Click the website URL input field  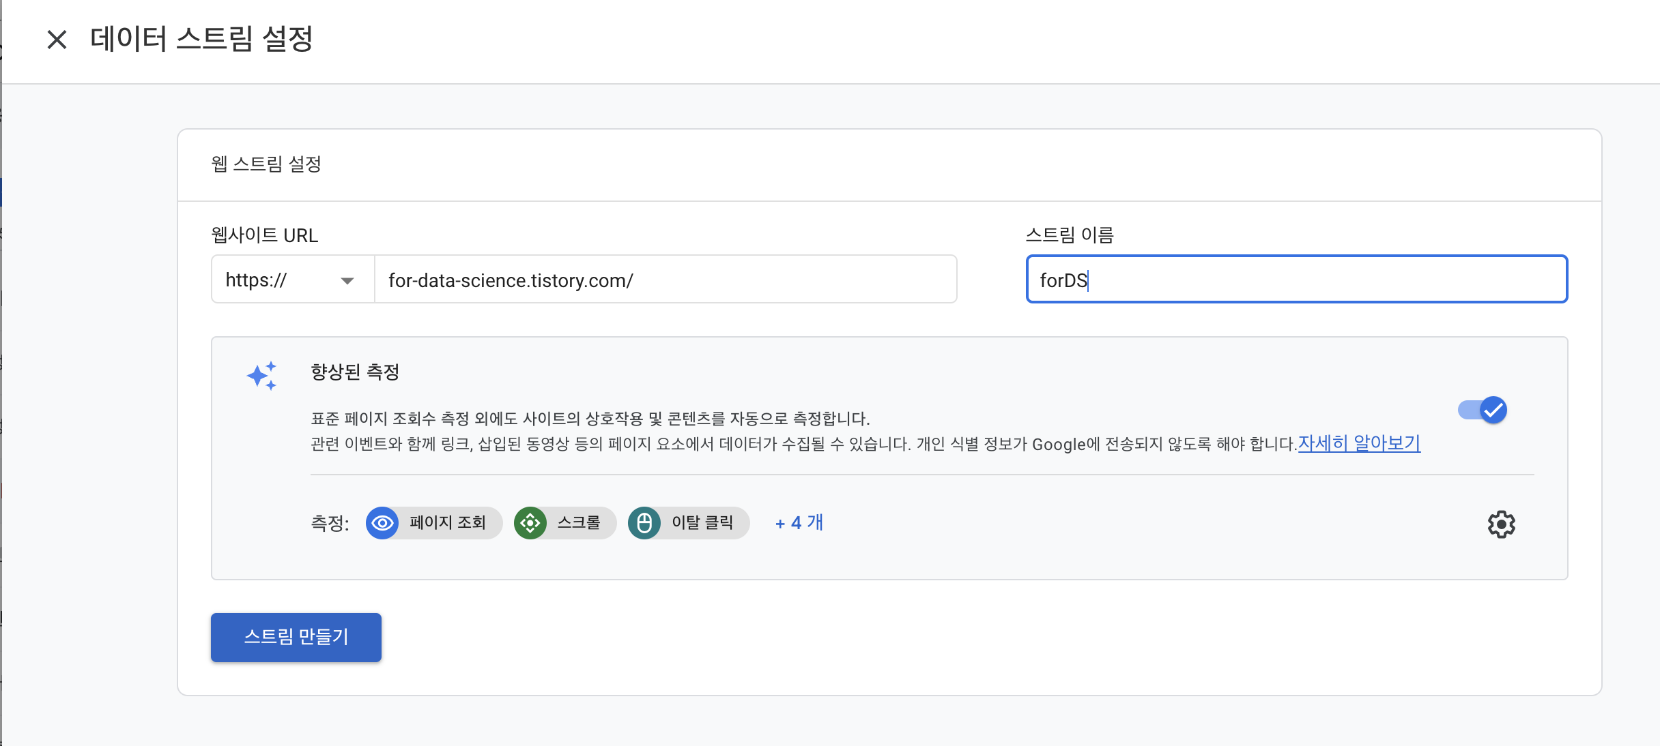coord(665,280)
